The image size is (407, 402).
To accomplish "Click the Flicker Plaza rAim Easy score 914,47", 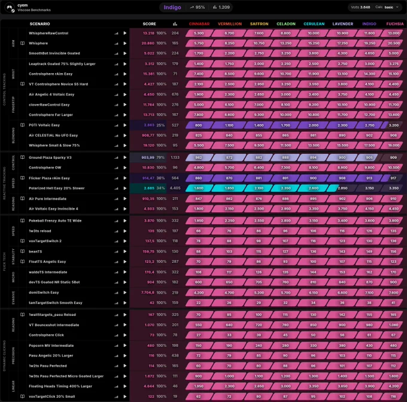I will 148,178.
